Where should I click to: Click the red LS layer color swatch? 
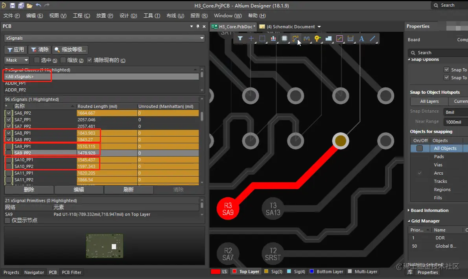[x=215, y=272]
